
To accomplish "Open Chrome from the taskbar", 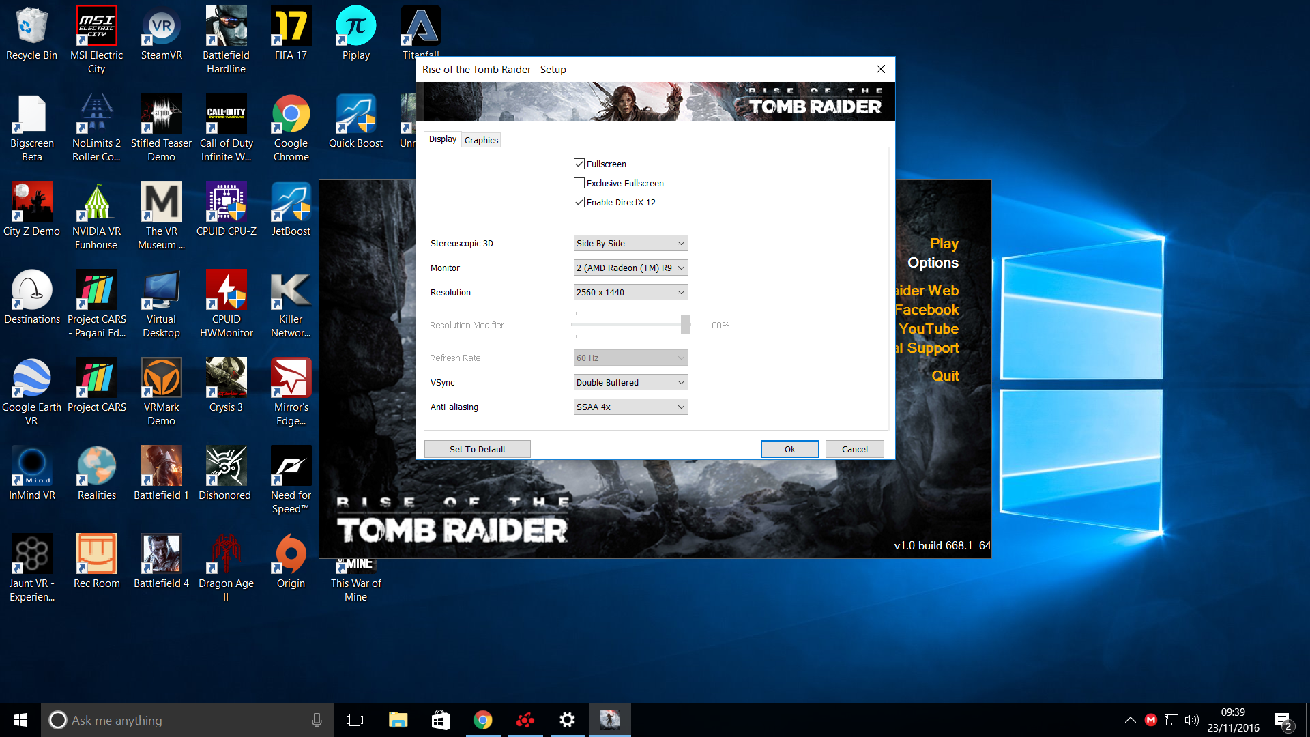I will [x=482, y=720].
